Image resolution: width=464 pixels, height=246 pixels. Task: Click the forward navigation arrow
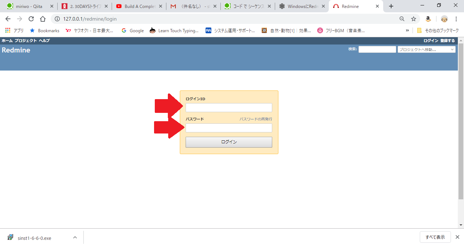(20, 19)
